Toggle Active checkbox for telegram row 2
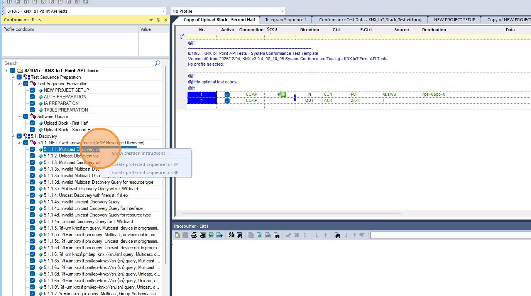The image size is (531, 296). 227,101
